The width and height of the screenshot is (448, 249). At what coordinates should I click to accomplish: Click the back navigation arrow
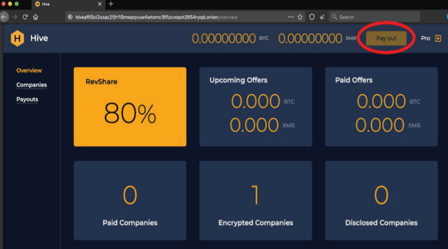[x=4, y=17]
